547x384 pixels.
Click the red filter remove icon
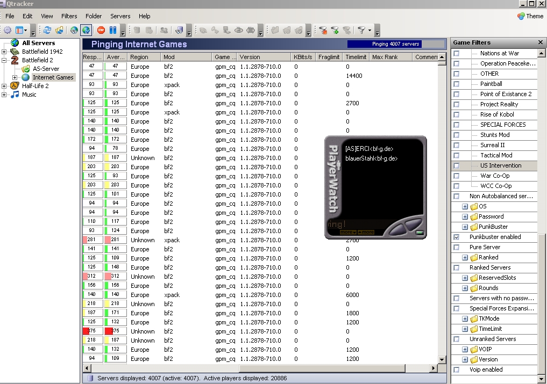[x=323, y=30]
